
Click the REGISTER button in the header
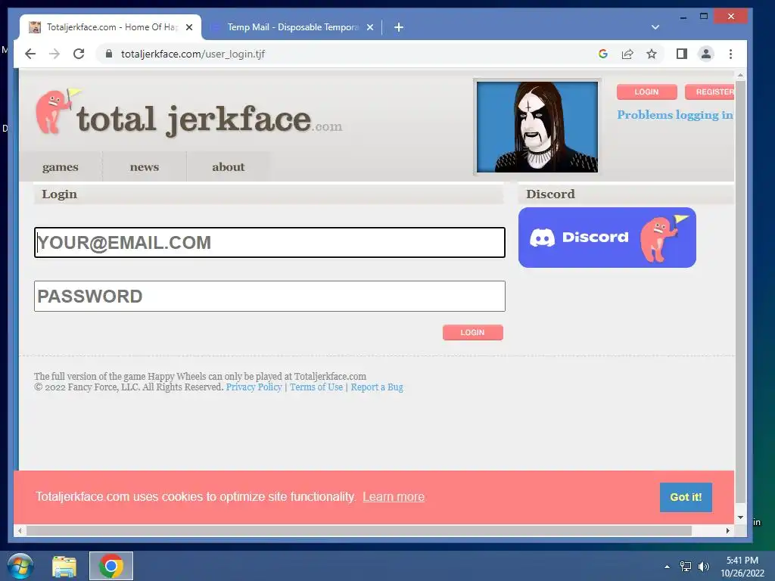tap(710, 92)
